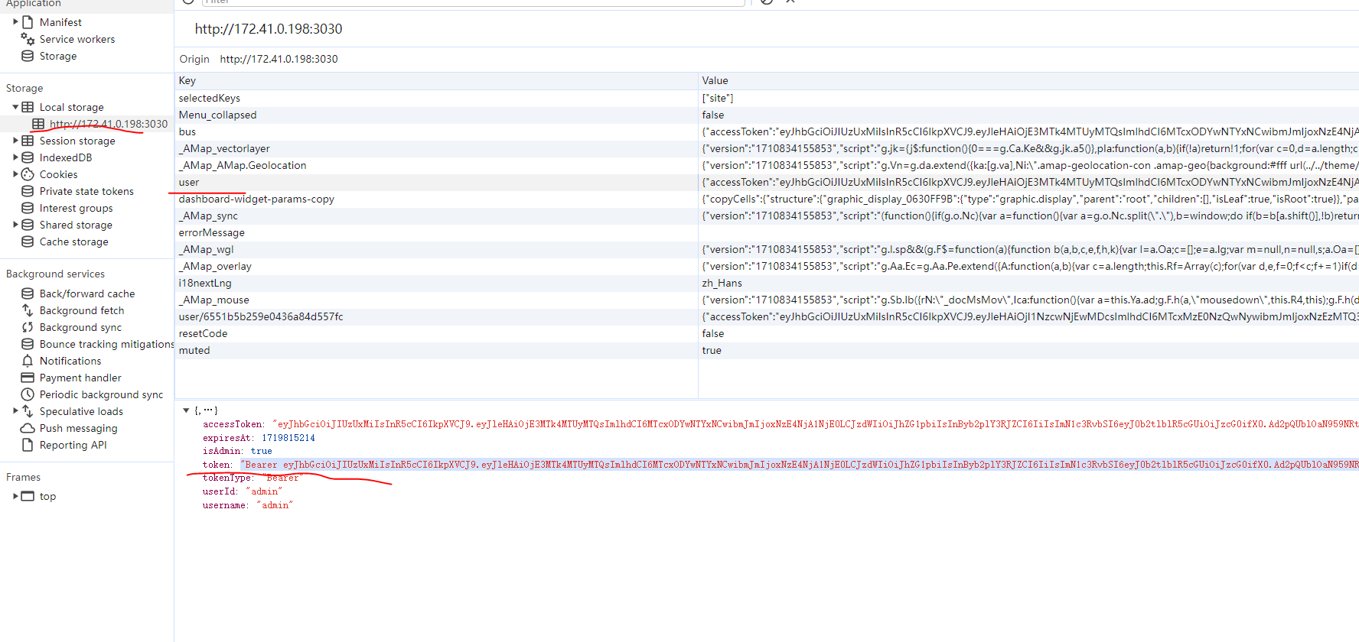Image resolution: width=1359 pixels, height=642 pixels.
Task: Open Cache storage entry
Action: [73, 242]
